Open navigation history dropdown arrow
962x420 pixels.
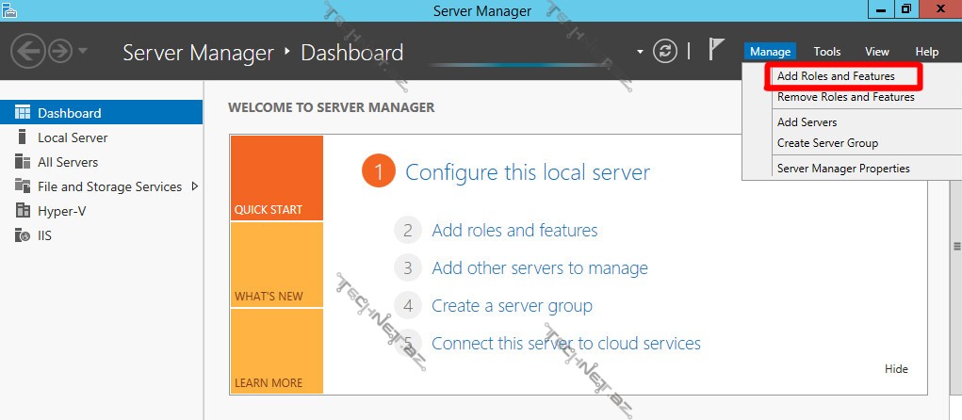click(x=83, y=51)
